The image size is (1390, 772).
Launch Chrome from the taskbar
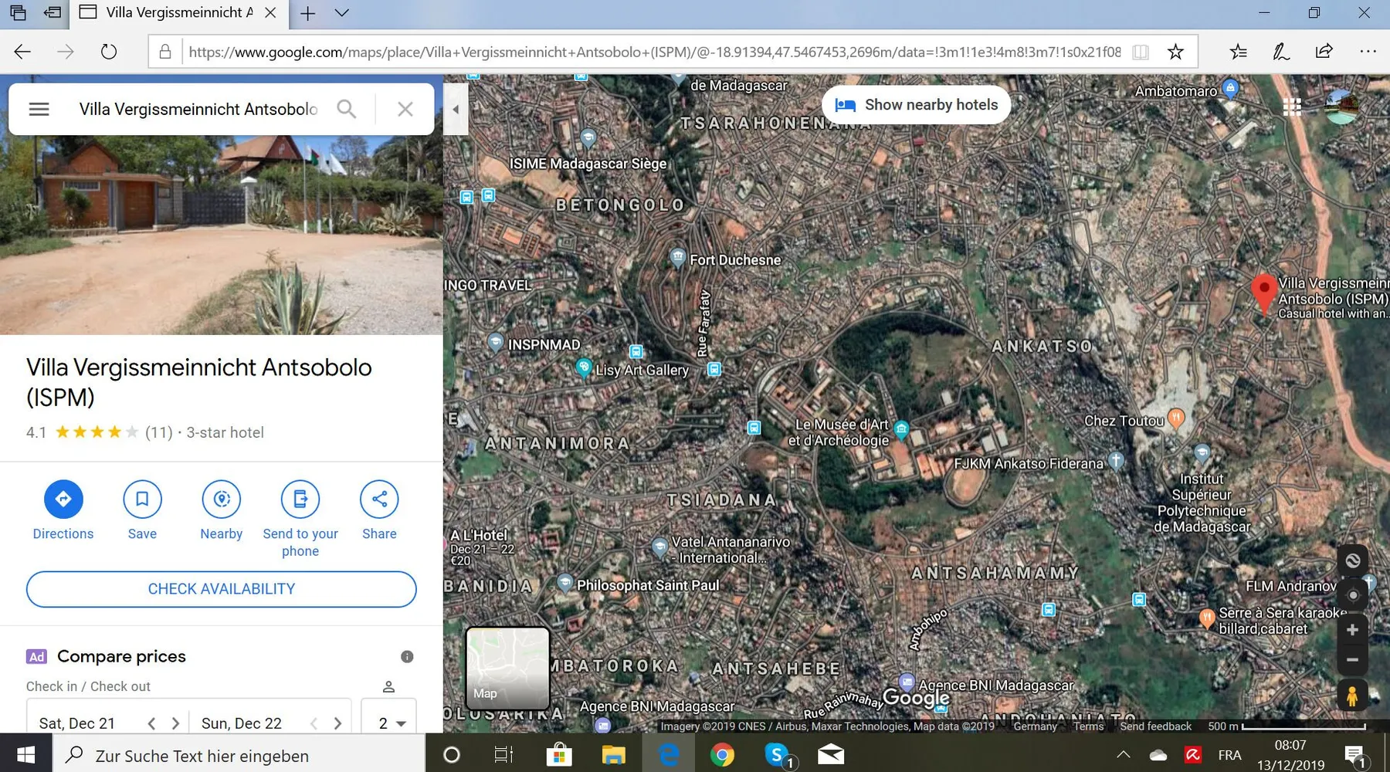tap(722, 754)
